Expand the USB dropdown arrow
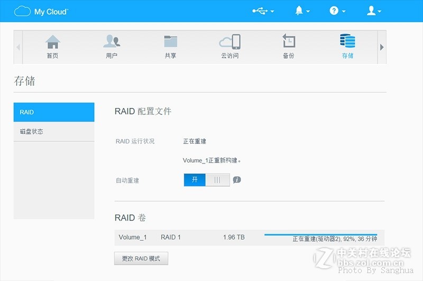The height and width of the screenshot is (281, 423). tap(272, 11)
